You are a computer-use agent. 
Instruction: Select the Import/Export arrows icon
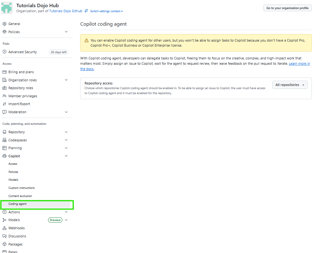4,104
